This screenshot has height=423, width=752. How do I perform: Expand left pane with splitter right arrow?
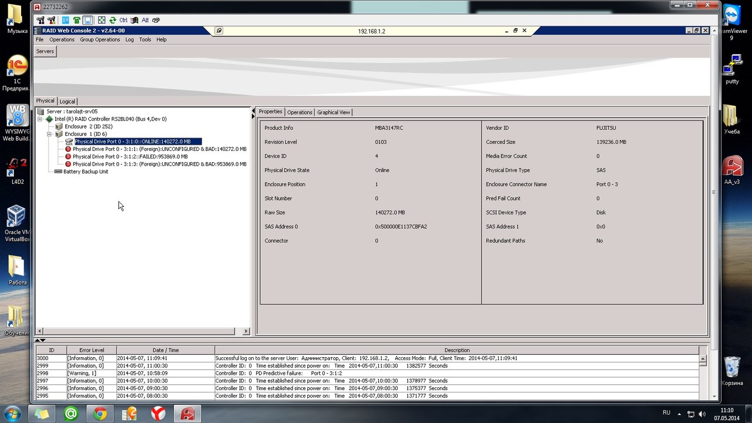(x=254, y=115)
